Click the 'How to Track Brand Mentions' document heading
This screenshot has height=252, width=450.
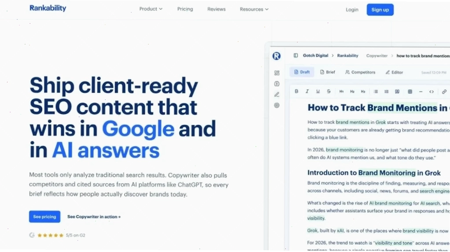click(379, 107)
